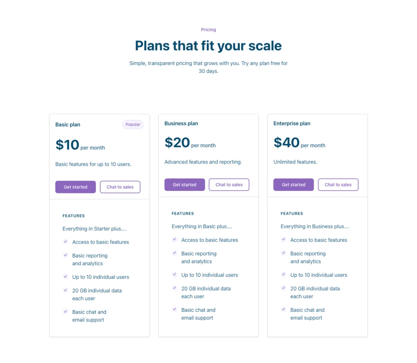Click the checkmark beside "Access to basic features" in Basic plan
Screen dimensions: 417x363
pos(66,242)
